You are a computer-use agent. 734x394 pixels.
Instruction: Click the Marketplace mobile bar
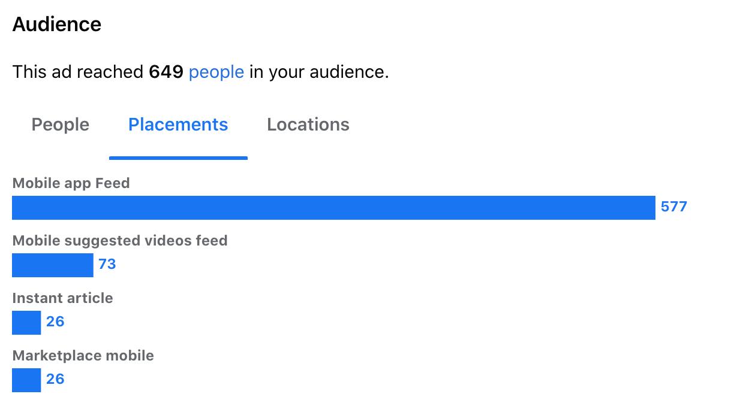pos(26,380)
